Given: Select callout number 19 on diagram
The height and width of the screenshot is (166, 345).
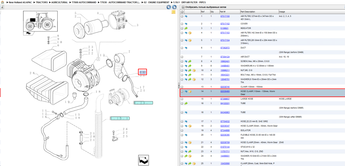Looking at the screenshot, I should coord(67,102).
